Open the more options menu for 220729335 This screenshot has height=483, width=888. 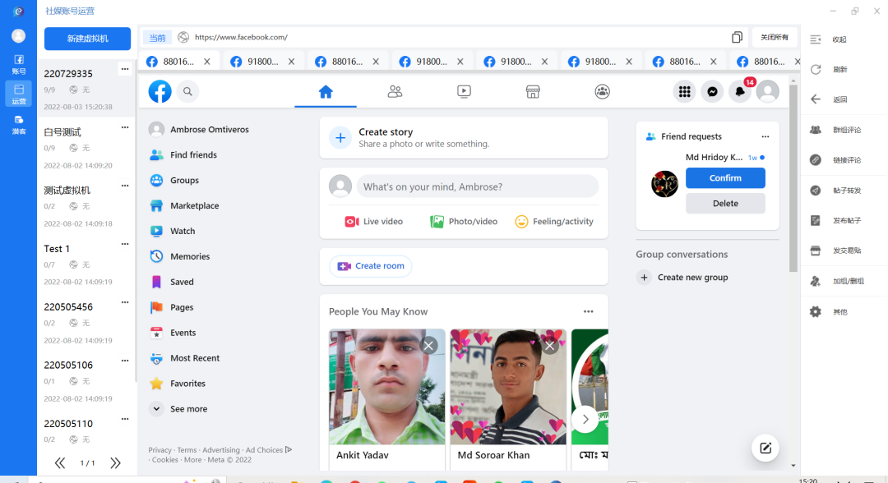(x=125, y=69)
